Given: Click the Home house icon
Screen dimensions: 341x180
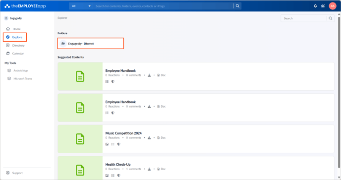Looking at the screenshot, I should pyautogui.click(x=8, y=29).
